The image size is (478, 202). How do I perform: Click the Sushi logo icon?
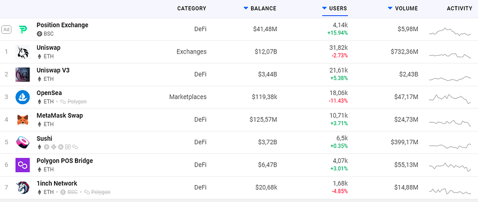tap(22, 142)
